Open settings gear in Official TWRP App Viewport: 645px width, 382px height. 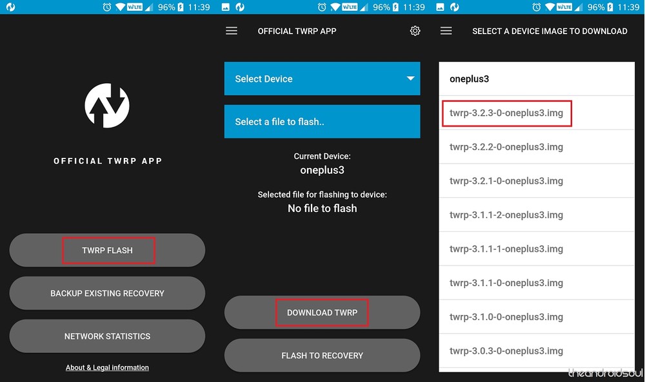[415, 31]
